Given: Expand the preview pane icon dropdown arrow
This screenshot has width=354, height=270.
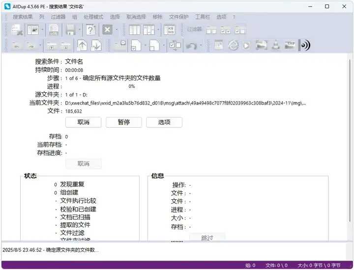Looking at the screenshot, I should coord(42,29).
